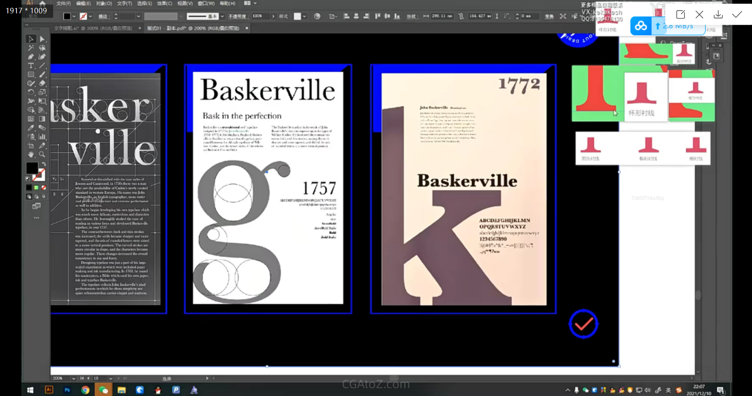Open the fill color dropdown arrow
This screenshot has height=396, width=752.
[x=74, y=16]
